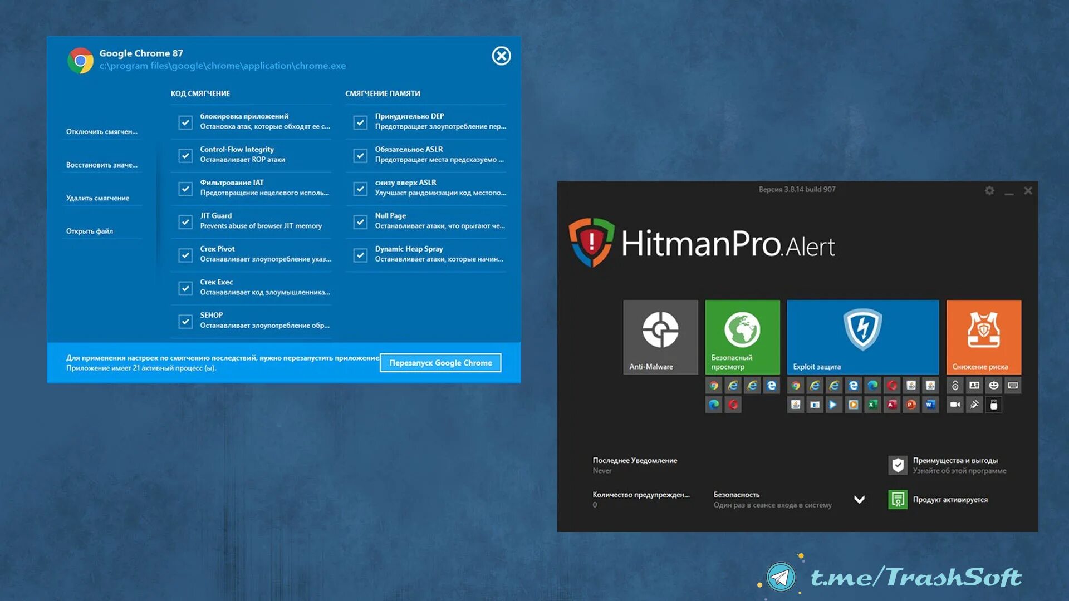Click blue Edge legacy icon under Безопасный просмотр
1069x601 pixels.
(x=772, y=385)
